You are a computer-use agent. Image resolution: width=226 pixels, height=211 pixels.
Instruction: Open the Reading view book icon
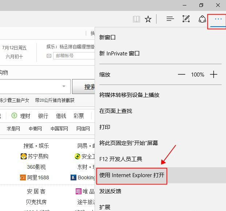pyautogui.click(x=136, y=19)
